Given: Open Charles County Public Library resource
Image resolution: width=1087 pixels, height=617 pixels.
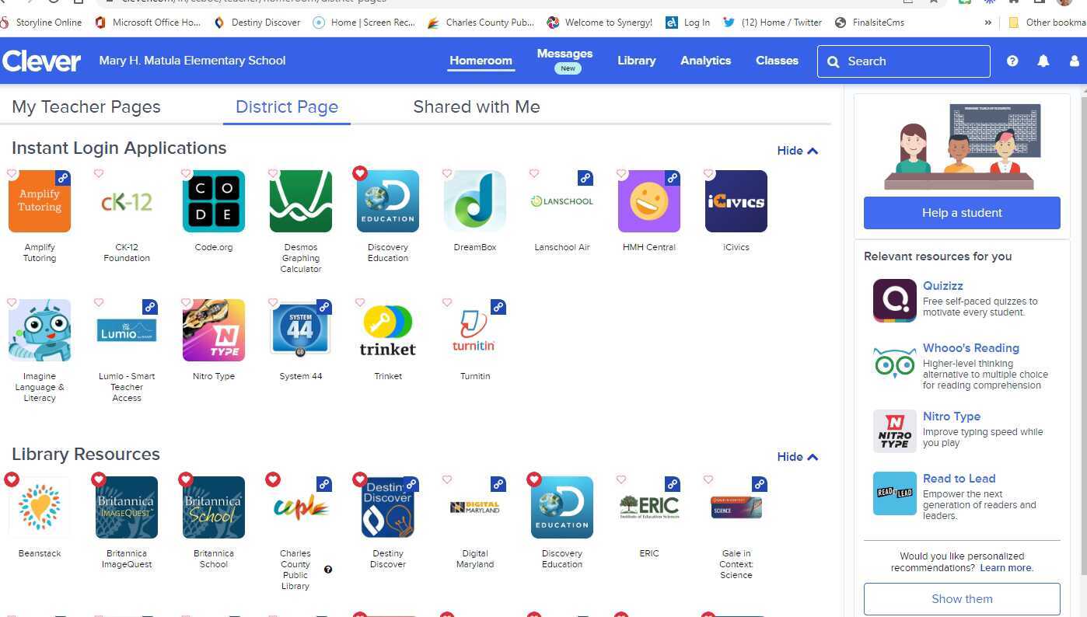Looking at the screenshot, I should (301, 507).
